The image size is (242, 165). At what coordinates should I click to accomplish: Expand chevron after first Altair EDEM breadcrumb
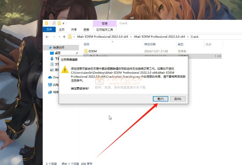(x=131, y=37)
